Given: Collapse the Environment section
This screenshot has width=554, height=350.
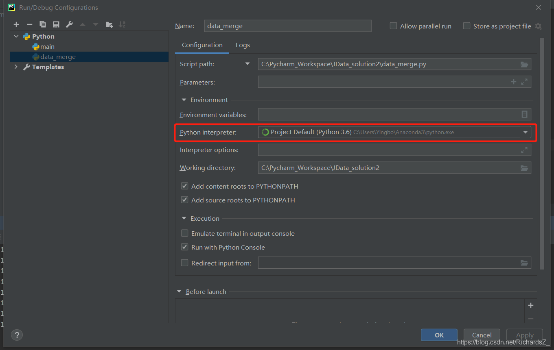Looking at the screenshot, I should pyautogui.click(x=184, y=100).
